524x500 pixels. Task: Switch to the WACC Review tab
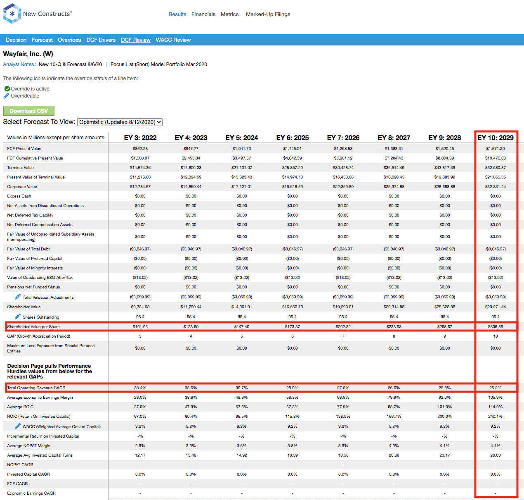(x=173, y=40)
